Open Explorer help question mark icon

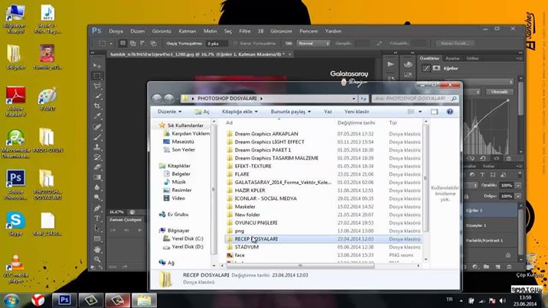click(450, 112)
